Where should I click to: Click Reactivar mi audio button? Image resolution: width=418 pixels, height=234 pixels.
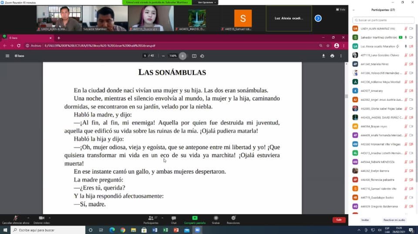tap(394, 220)
